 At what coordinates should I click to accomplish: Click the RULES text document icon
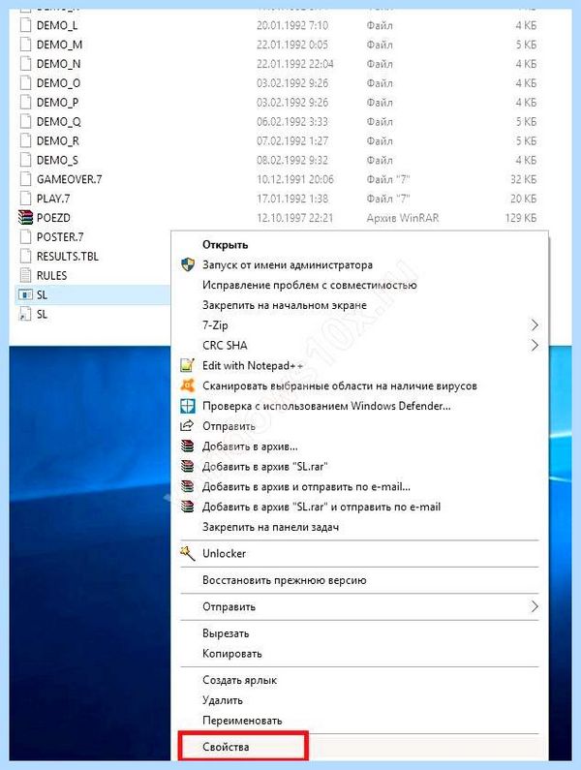tap(25, 275)
